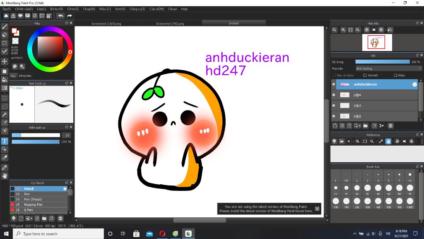
Task: Pop out the Lớp layer panel
Action: point(417,55)
